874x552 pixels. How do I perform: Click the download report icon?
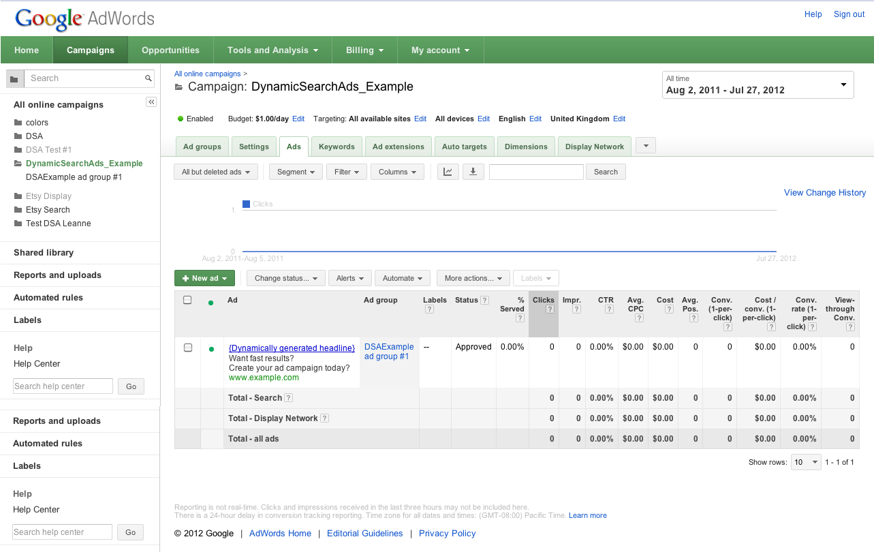coord(473,172)
